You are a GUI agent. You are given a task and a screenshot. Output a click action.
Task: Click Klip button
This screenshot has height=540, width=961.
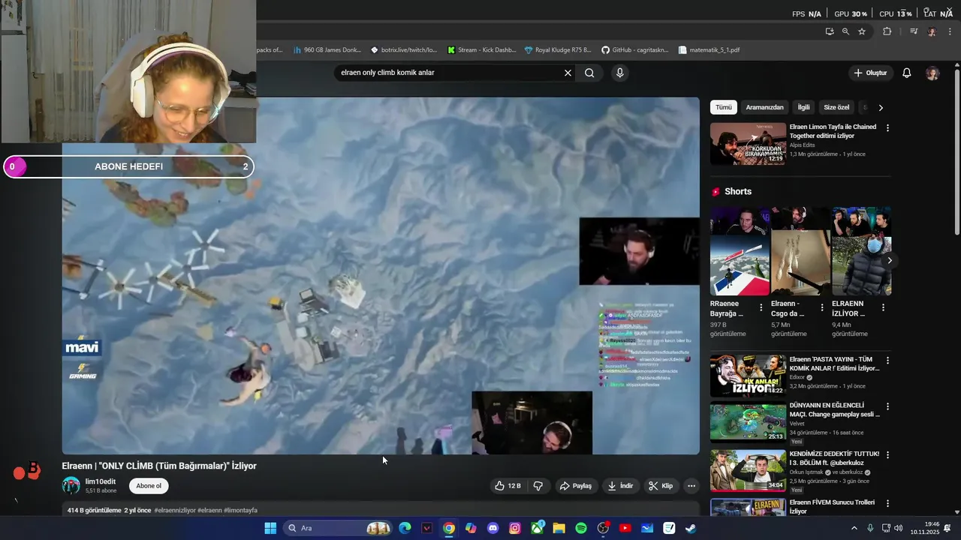[x=661, y=486]
